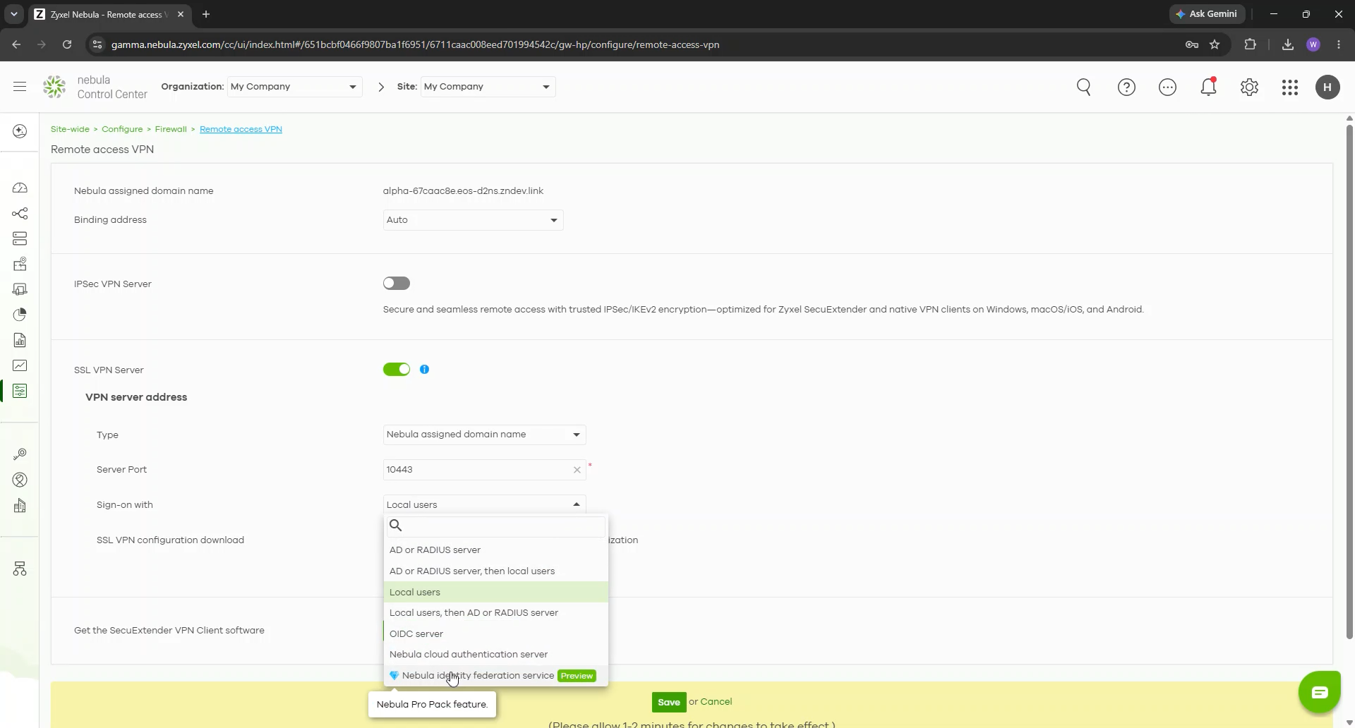1355x728 pixels.
Task: Click the Ask Gemini button
Action: coord(1207,14)
